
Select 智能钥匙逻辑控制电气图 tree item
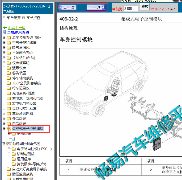point(21,144)
